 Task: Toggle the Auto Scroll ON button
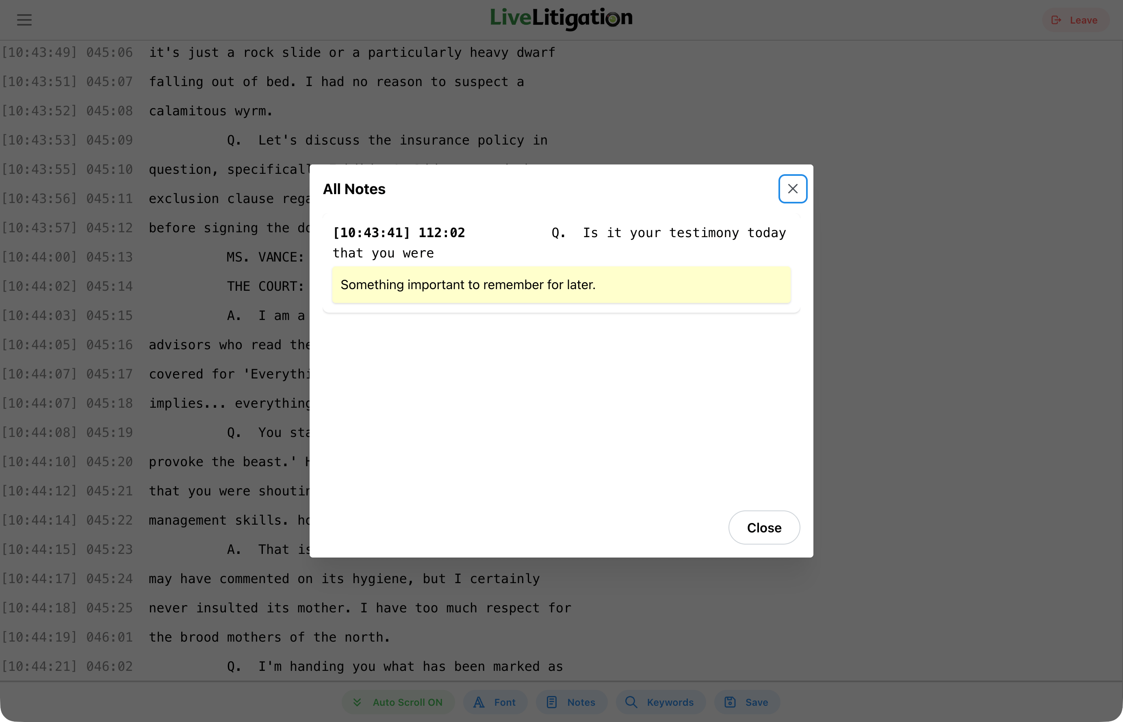[398, 702]
